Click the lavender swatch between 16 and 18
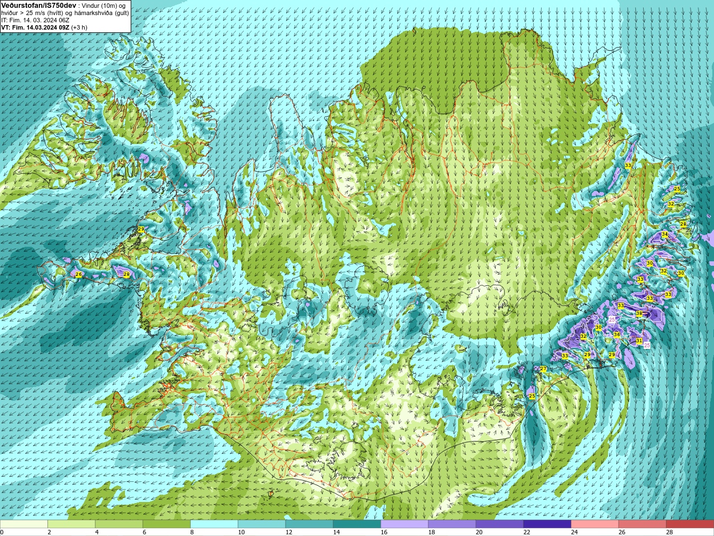This screenshot has height=536, width=714. [404, 524]
